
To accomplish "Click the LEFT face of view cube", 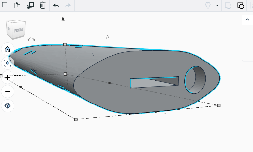I will pos(9,29).
